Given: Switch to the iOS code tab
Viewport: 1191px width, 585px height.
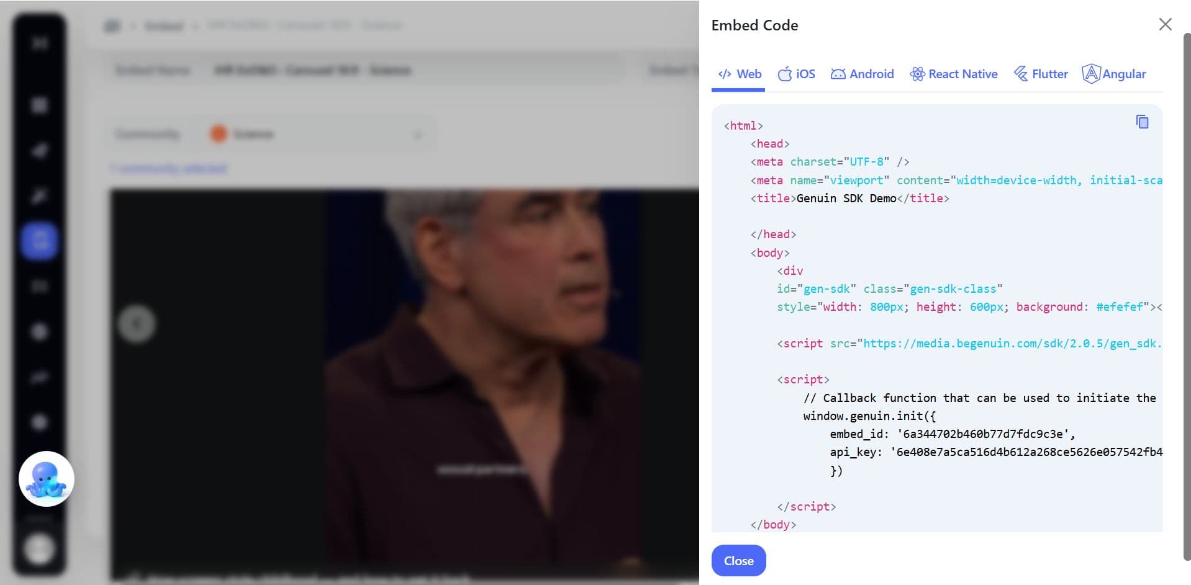Looking at the screenshot, I should tap(797, 74).
